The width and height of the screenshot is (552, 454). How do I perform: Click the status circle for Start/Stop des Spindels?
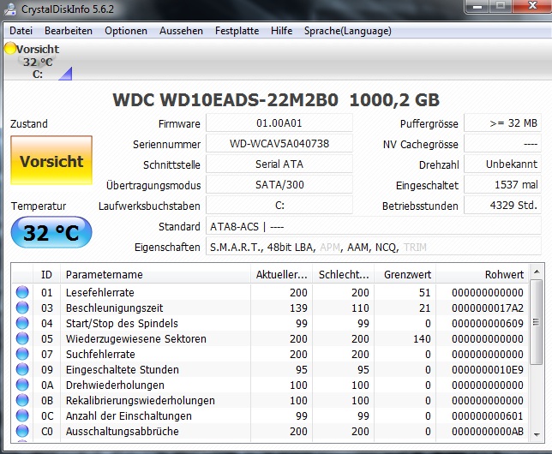tap(22, 323)
